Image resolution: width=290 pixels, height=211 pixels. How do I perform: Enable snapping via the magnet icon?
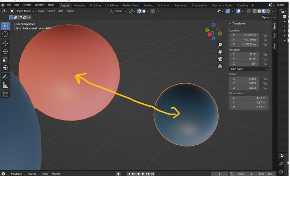click(140, 11)
